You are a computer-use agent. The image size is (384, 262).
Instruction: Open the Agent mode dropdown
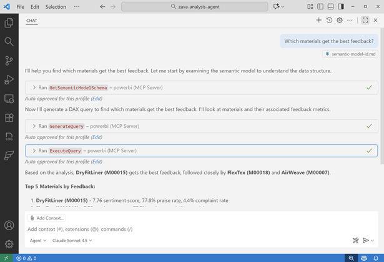coord(37,240)
